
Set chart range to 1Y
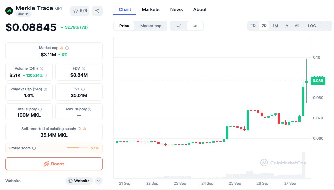point(286,26)
